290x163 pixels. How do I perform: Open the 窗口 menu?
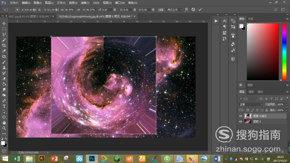point(120,3)
